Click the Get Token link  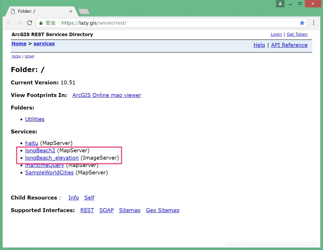[297, 34]
